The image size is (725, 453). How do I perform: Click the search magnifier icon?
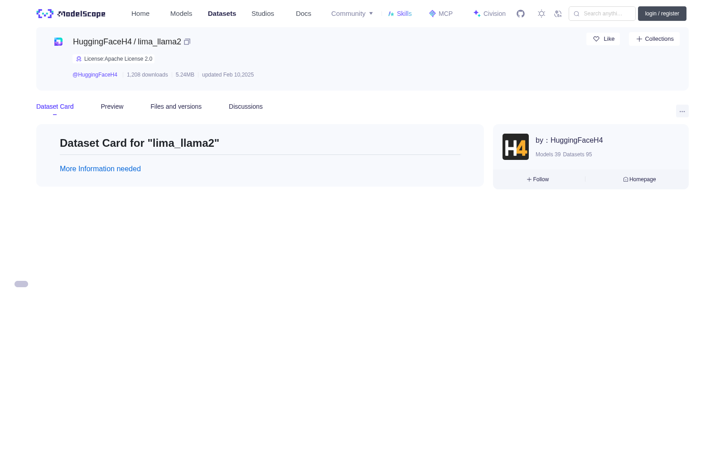point(576,14)
